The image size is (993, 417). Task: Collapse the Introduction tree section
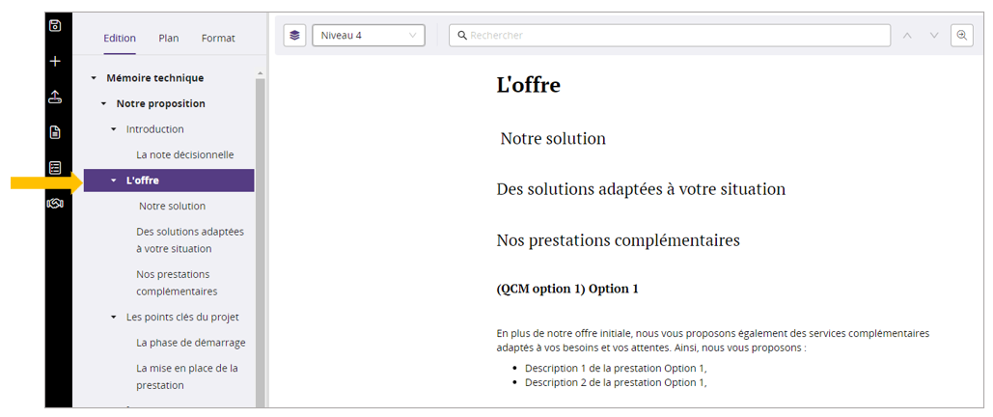(x=113, y=129)
